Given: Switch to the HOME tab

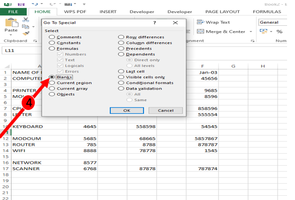Looking at the screenshot, I should click(43, 12).
